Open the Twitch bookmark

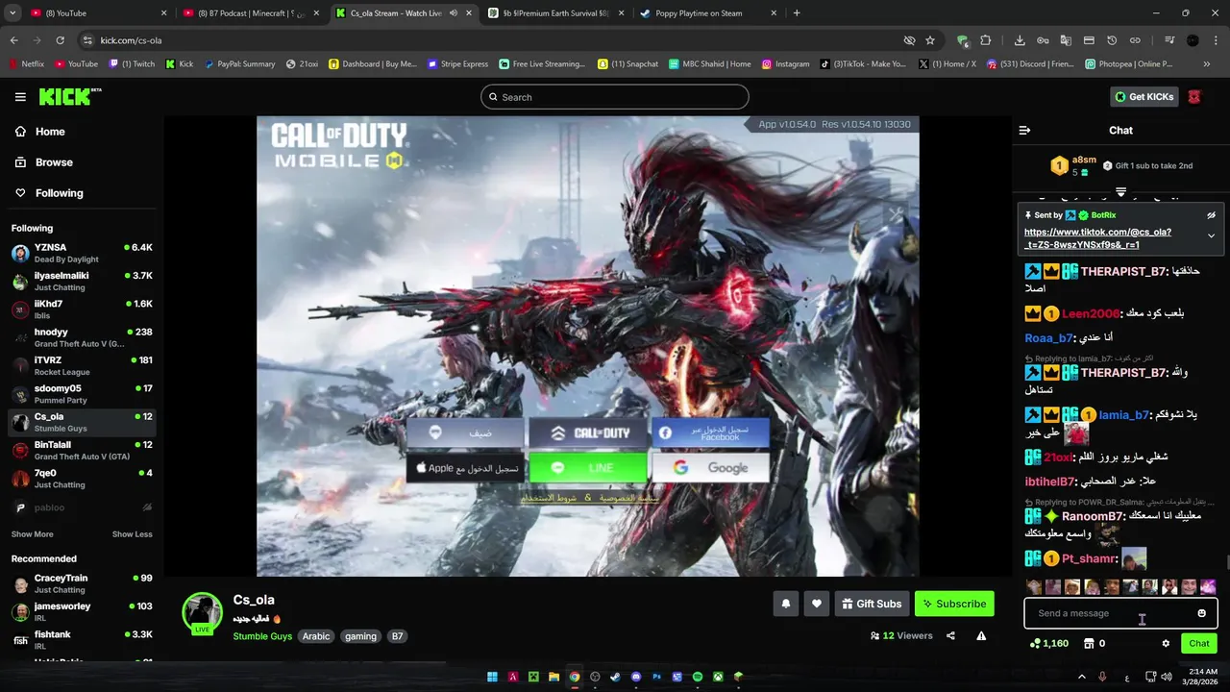pyautogui.click(x=132, y=64)
